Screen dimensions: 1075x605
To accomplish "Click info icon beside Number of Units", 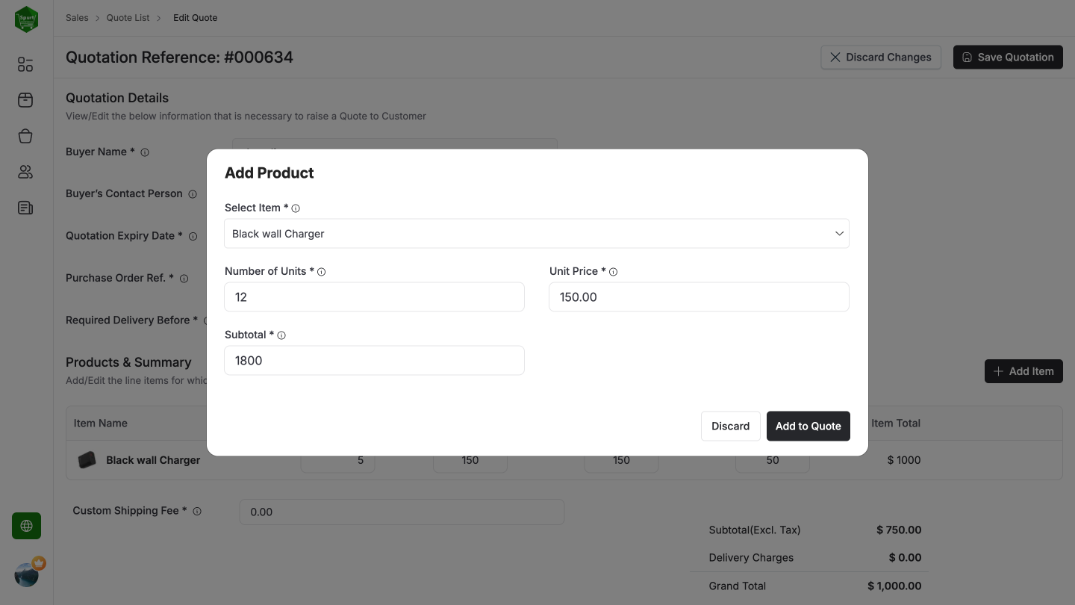I will (x=322, y=272).
